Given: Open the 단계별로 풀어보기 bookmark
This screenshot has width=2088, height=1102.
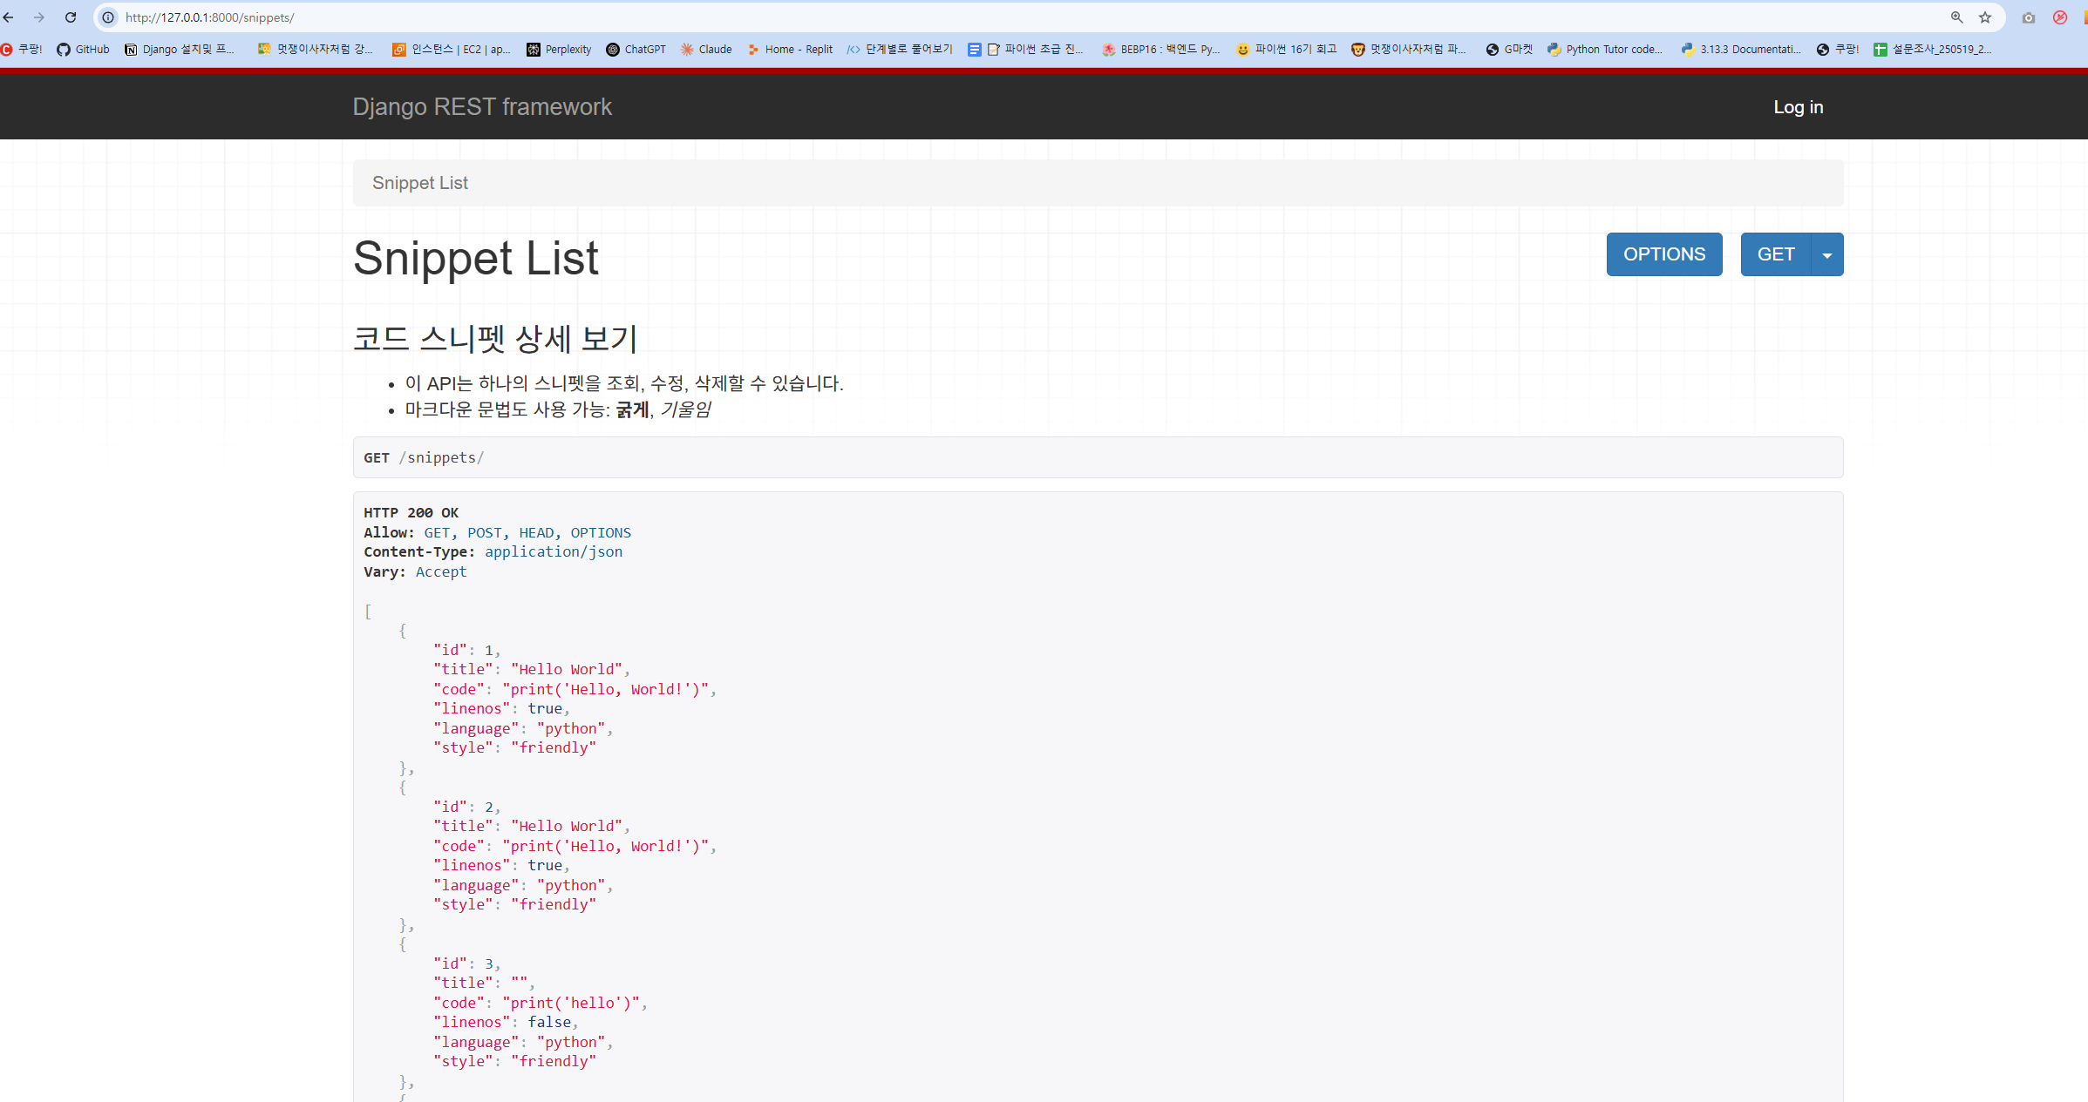Looking at the screenshot, I should coord(900,50).
